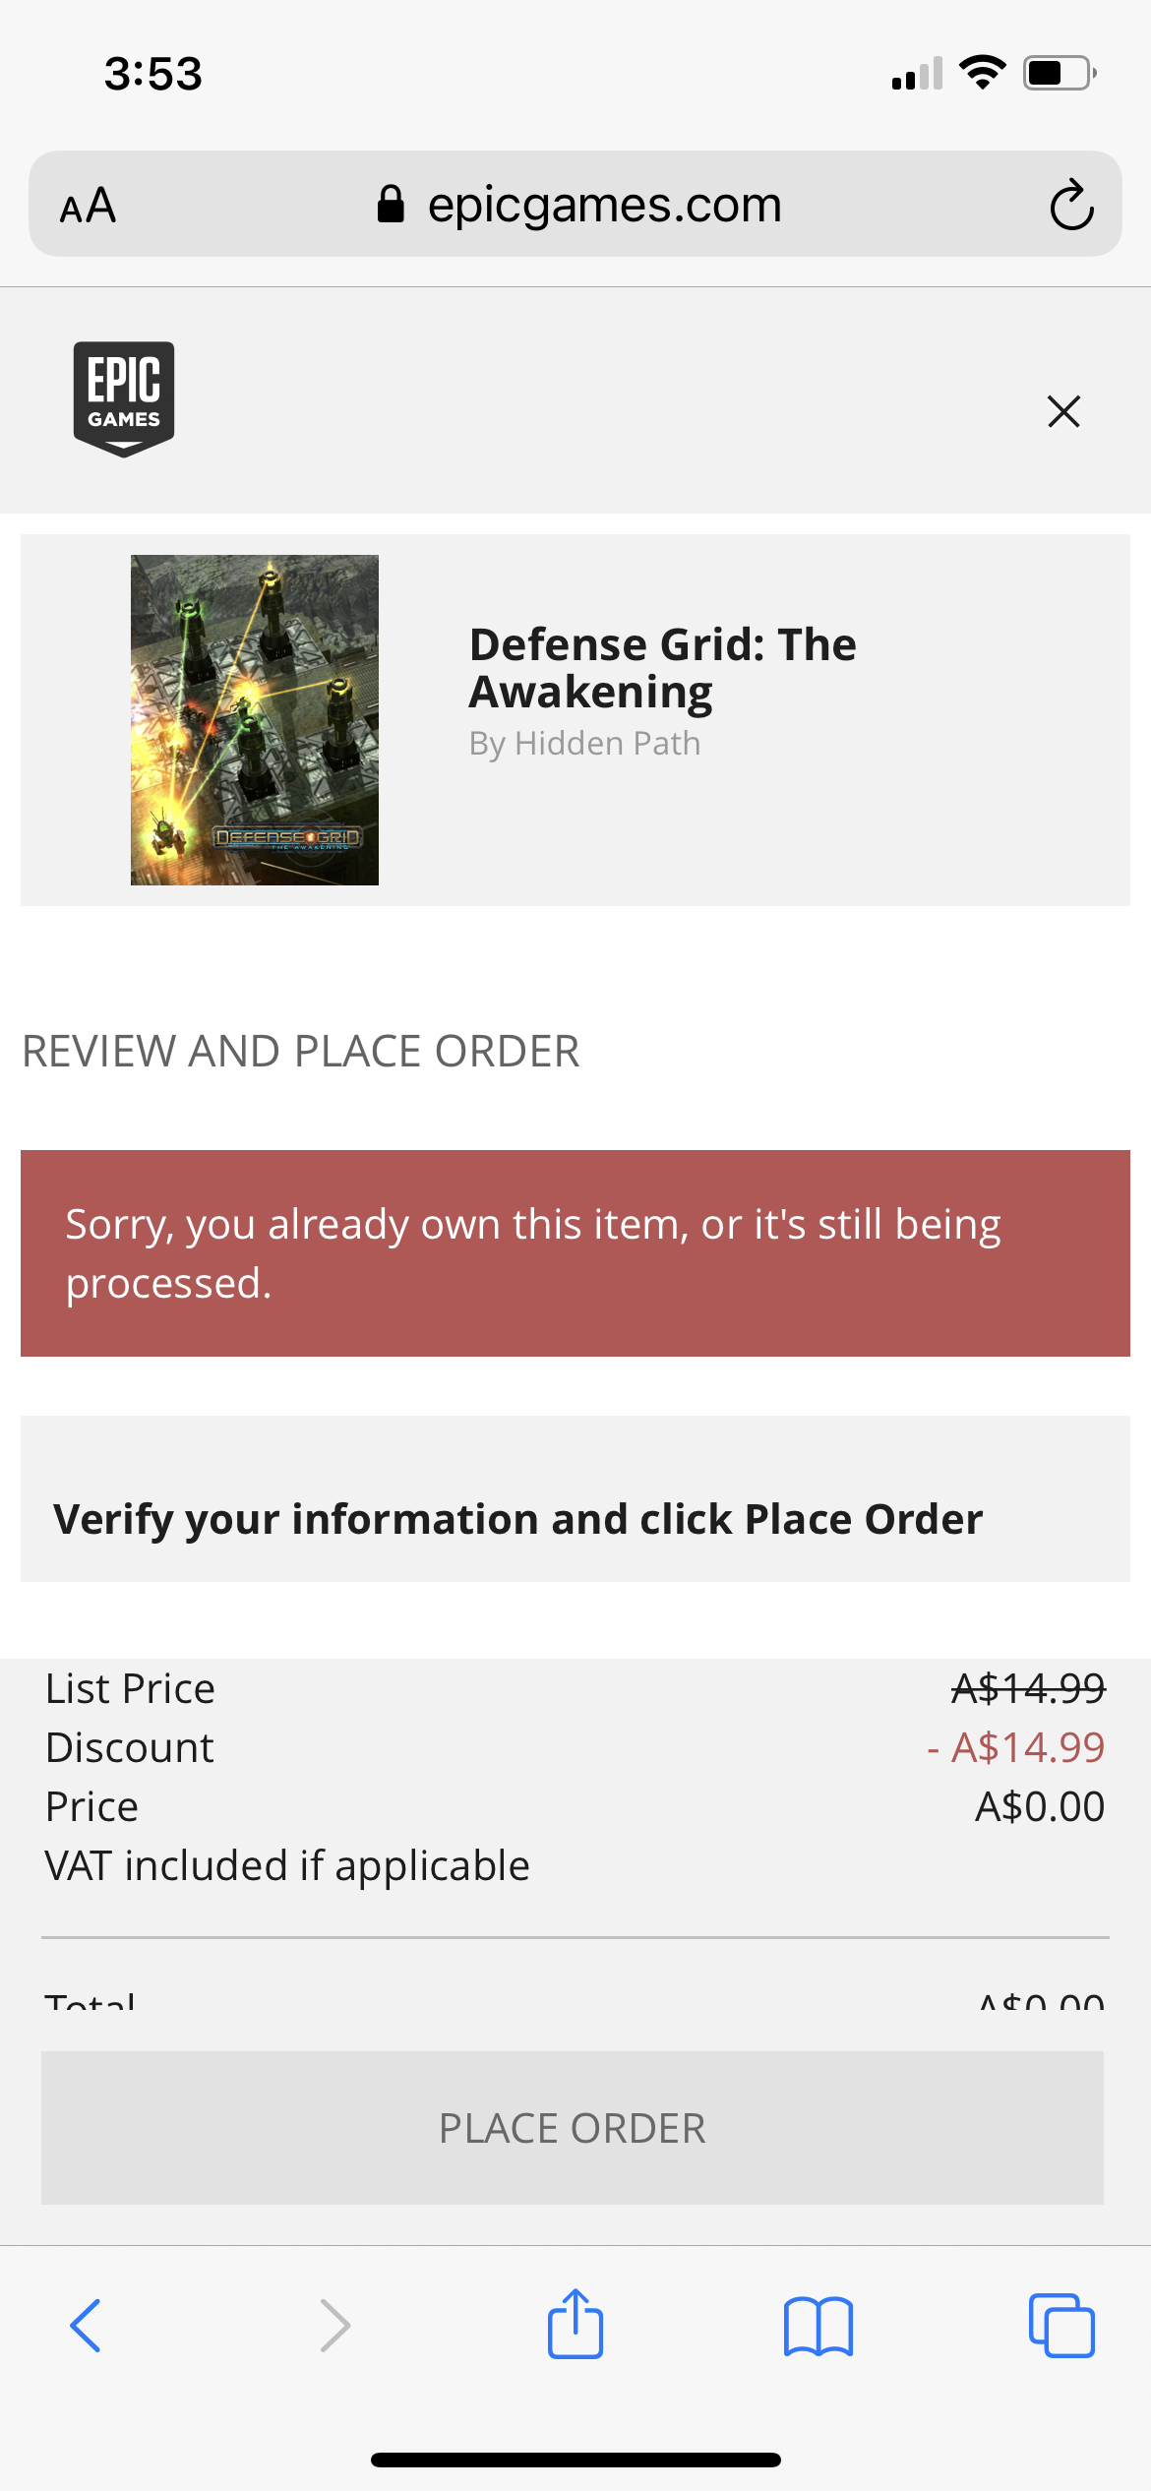Tap the epicgames.com address bar
Viewport: 1151px width, 2491px height.
604,205
